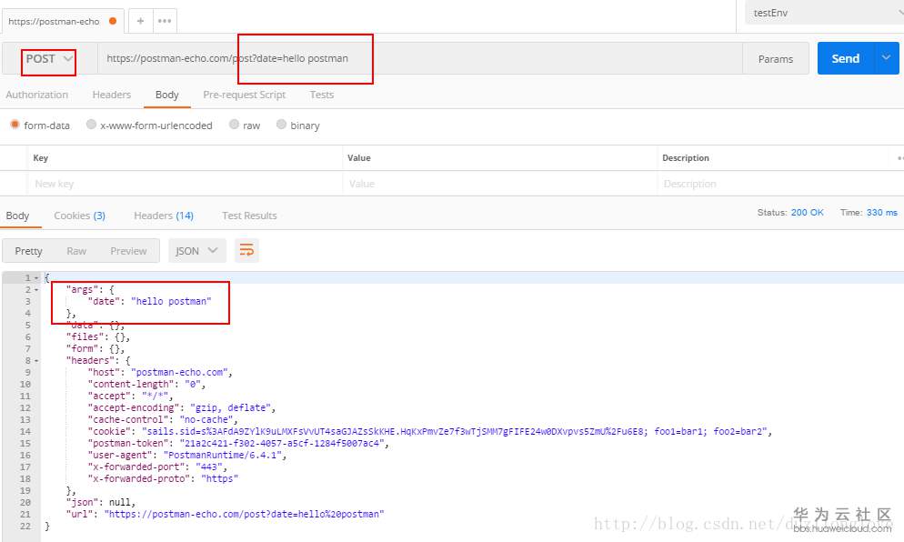
Task: Click the Description input cell
Action: (x=772, y=184)
